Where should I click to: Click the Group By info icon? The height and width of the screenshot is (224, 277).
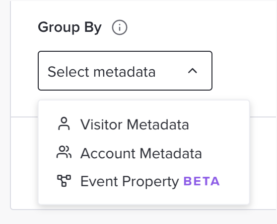[120, 27]
